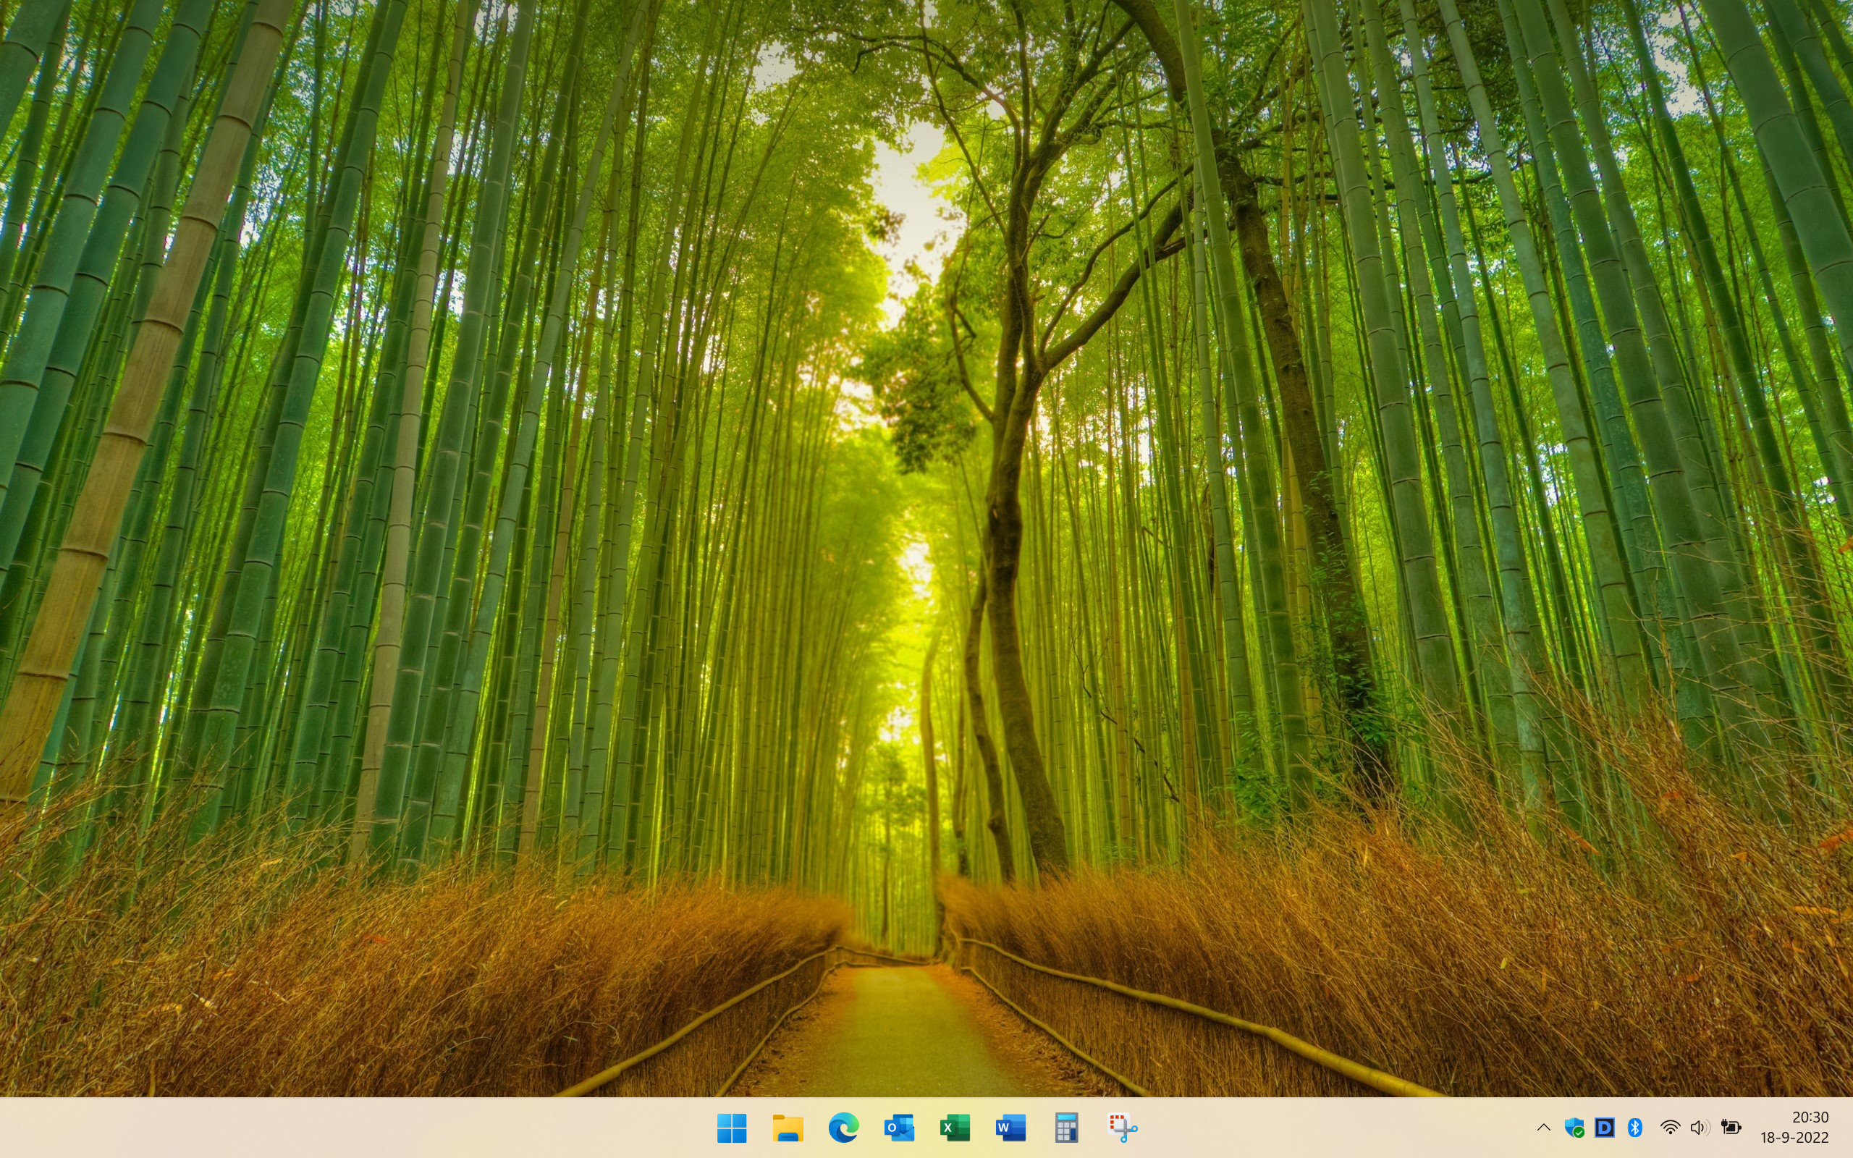Launch Word from the taskbar
The width and height of the screenshot is (1853, 1158).
click(1010, 1128)
